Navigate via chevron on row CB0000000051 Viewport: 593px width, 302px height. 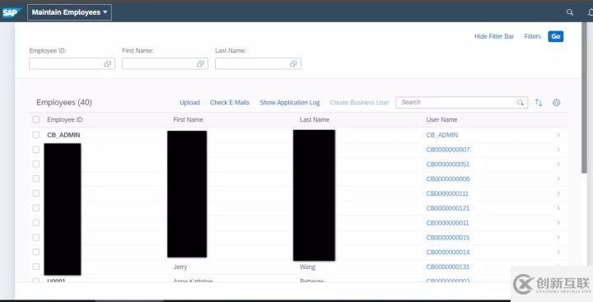[558, 164]
